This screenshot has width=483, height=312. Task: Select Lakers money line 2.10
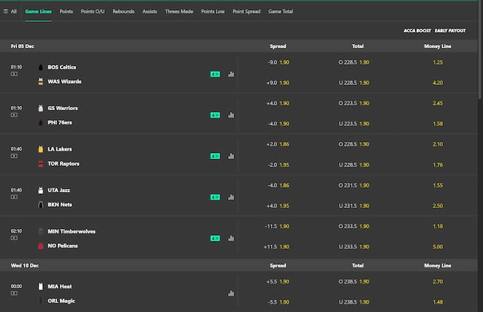pyautogui.click(x=437, y=144)
